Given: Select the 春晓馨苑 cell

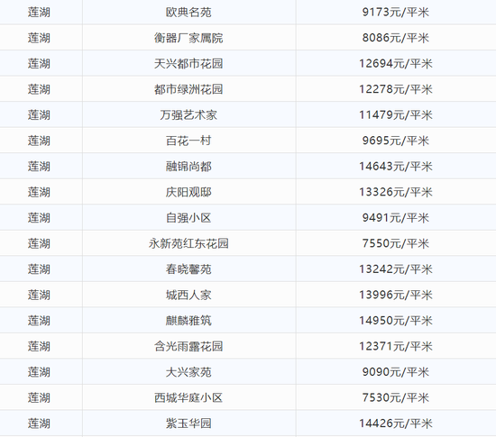Looking at the screenshot, I should (x=188, y=269).
